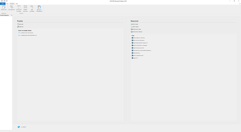Screen dimensions: 241x132
Task: Create a new project via Neues Projekt
Action: coord(21,24)
